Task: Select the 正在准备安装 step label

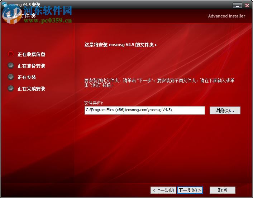Action: 31,66
